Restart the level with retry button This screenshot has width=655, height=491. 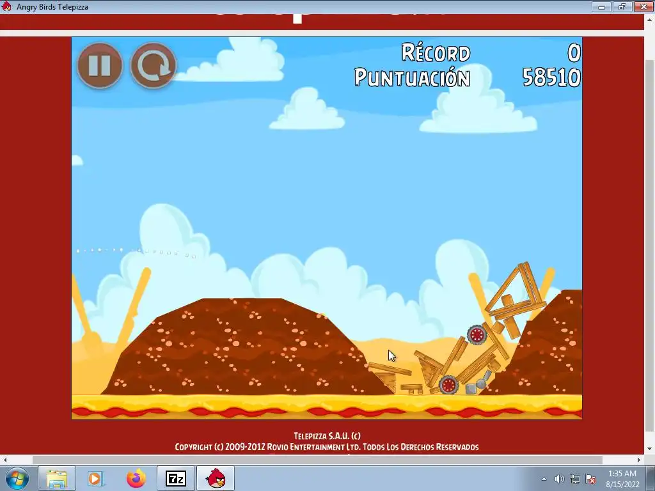[x=154, y=66]
